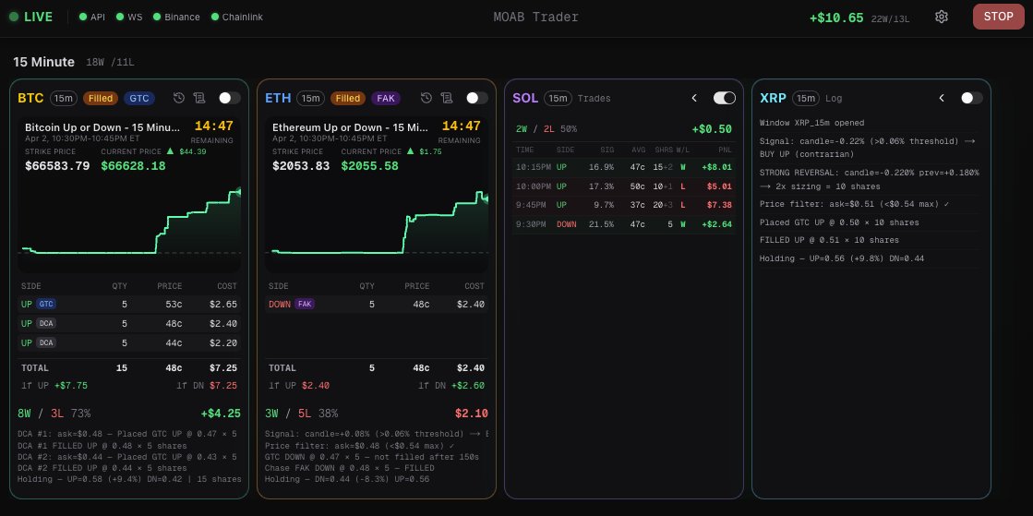Viewport: 1033px width, 516px height.
Task: Click the BTC 14:47 remaining timer
Action: tap(213, 126)
